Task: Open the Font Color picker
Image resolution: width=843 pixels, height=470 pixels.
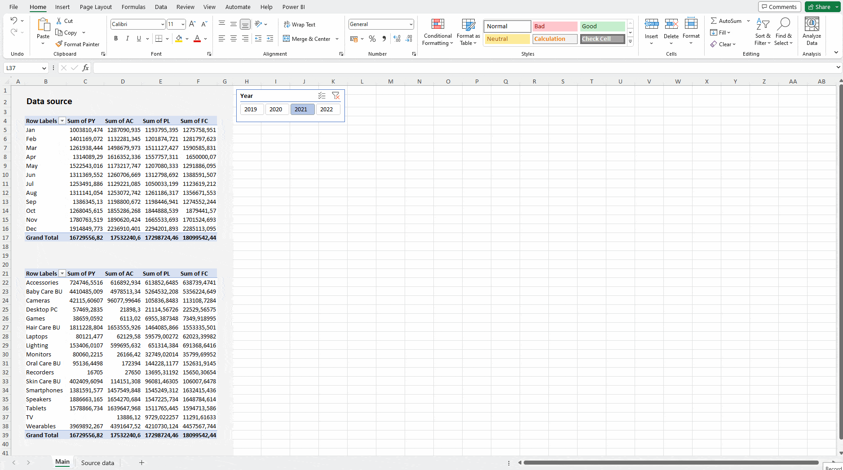Action: [x=205, y=39]
